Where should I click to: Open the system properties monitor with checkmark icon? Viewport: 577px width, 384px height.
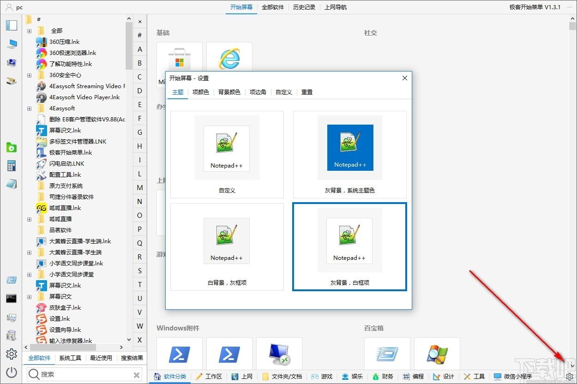(x=12, y=62)
